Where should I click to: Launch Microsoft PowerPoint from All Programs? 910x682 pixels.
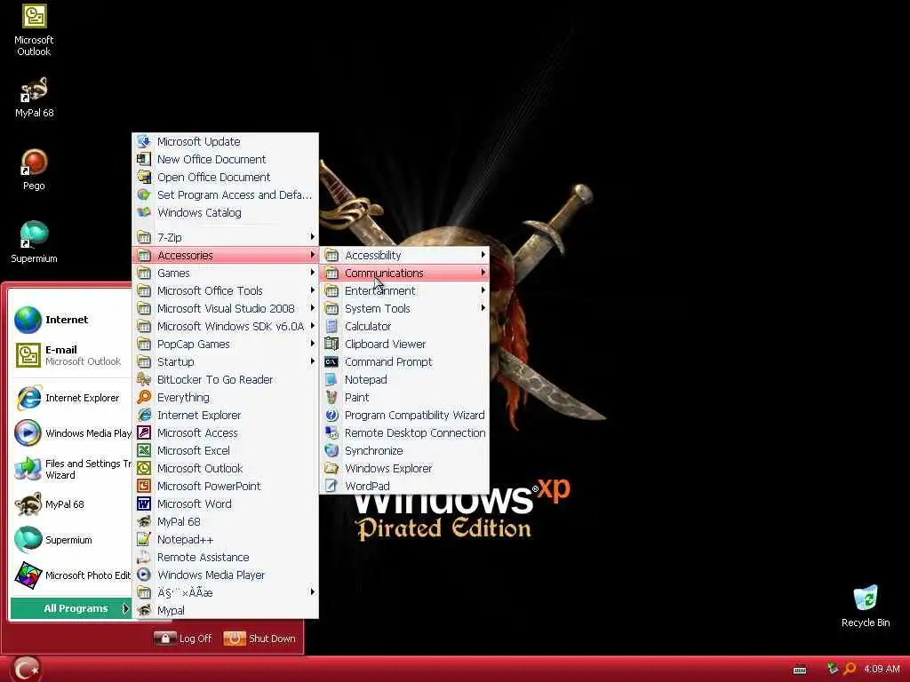click(225, 486)
